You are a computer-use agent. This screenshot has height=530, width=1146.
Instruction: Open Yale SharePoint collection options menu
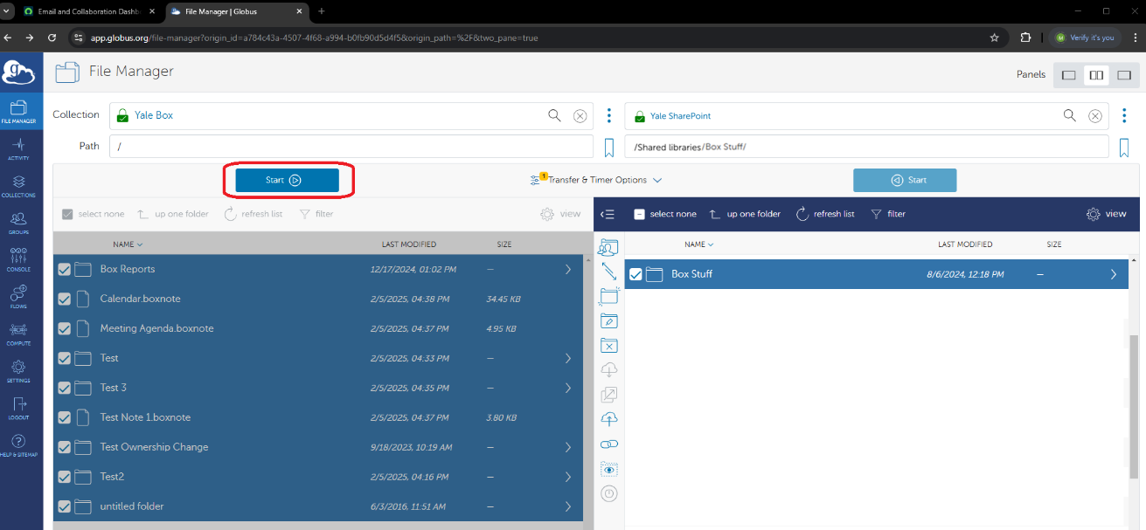tap(1124, 115)
